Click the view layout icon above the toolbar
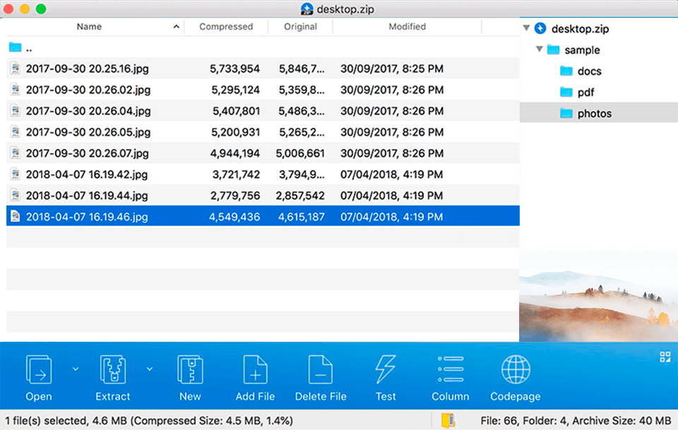The width and height of the screenshot is (678, 430). tap(665, 357)
